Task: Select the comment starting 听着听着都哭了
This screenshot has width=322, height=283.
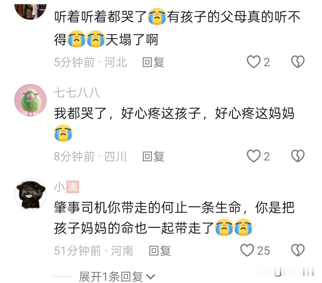Action: click(177, 28)
